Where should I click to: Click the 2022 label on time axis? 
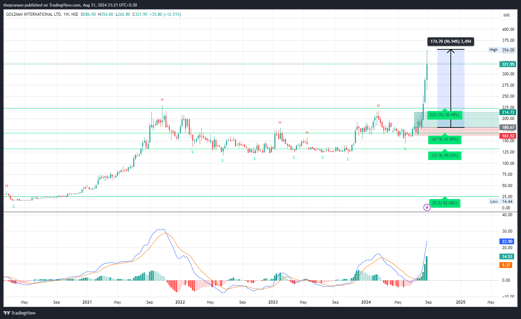pyautogui.click(x=180, y=302)
